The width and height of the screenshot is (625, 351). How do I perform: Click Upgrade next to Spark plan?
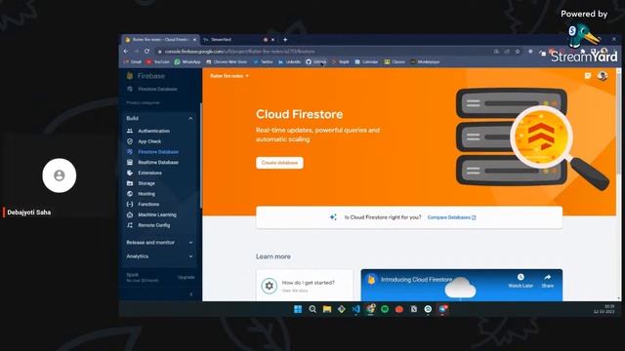click(x=187, y=277)
